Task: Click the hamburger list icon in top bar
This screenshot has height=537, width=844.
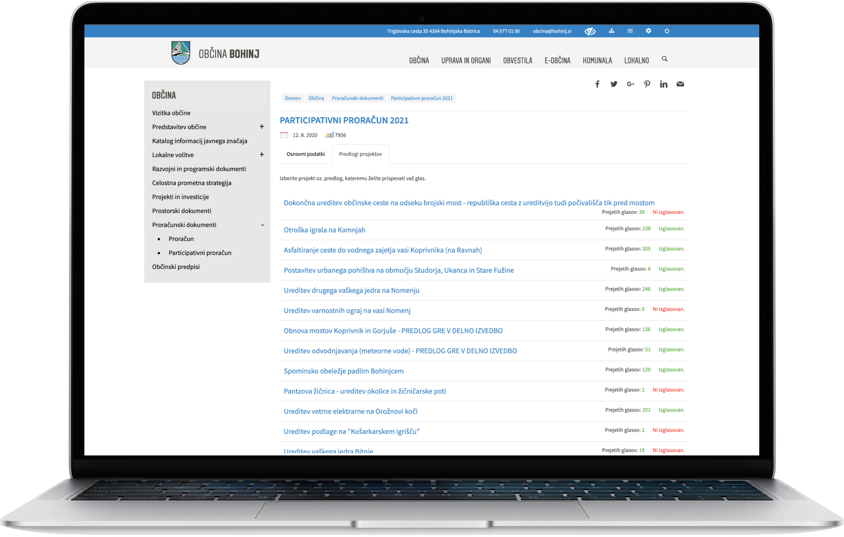Action: tap(630, 31)
